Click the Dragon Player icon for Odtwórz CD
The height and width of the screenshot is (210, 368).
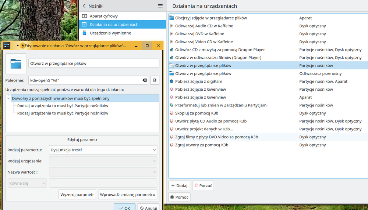click(x=171, y=50)
